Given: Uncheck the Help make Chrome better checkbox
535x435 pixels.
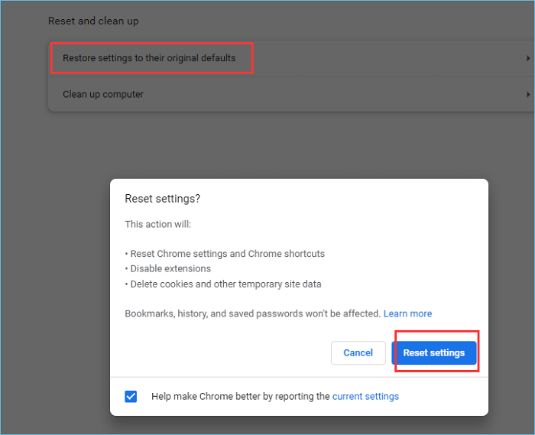Looking at the screenshot, I should pos(131,396).
